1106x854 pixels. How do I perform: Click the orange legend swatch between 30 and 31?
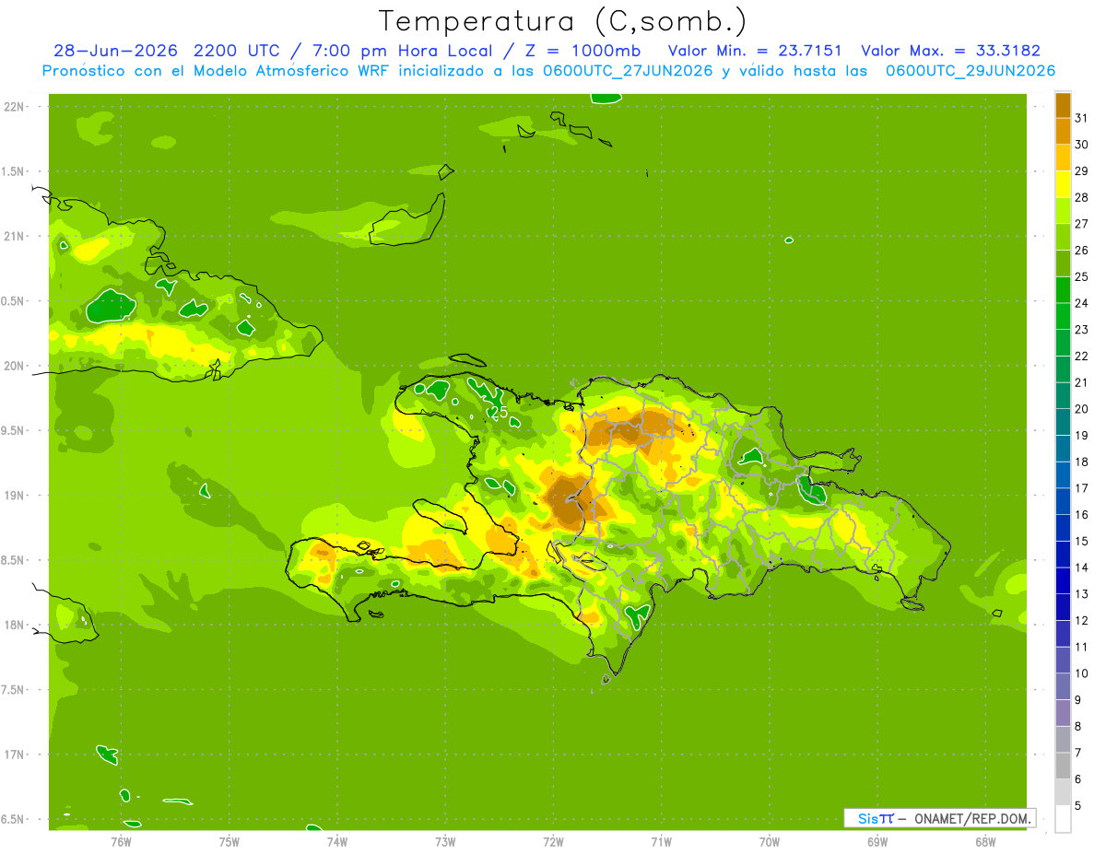click(1063, 131)
